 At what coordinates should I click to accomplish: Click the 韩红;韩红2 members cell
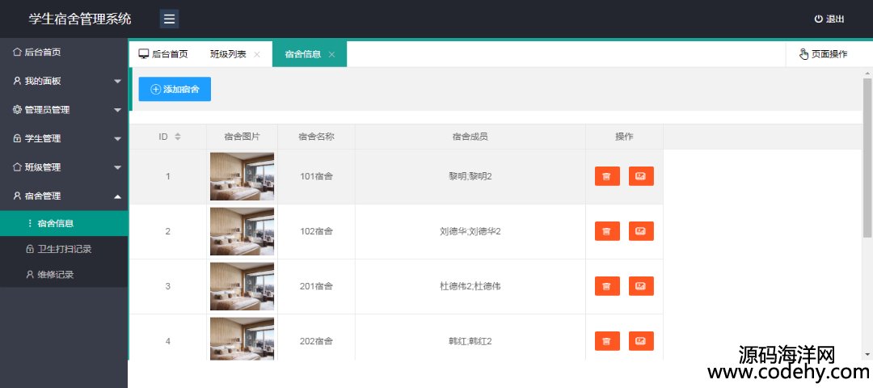tap(470, 338)
